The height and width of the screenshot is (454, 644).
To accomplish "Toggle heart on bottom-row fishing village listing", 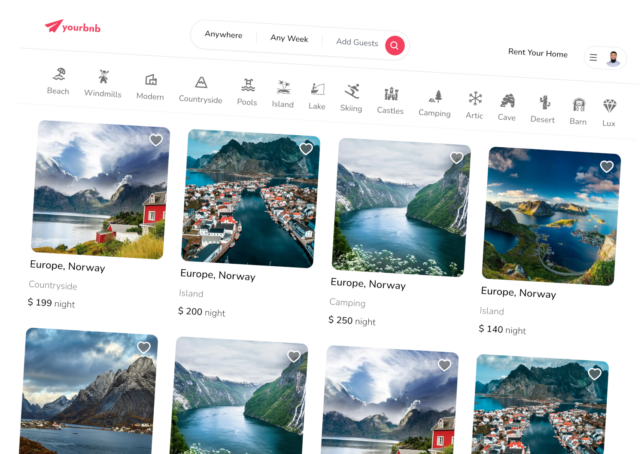I will 595,374.
